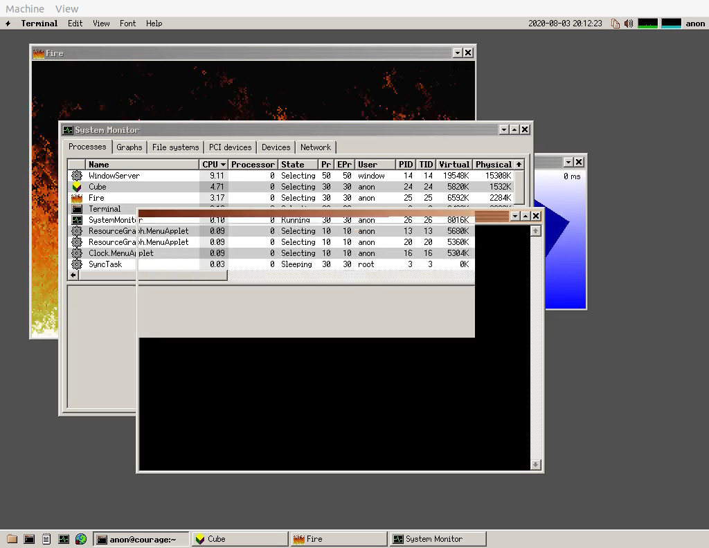
Task: Open the Machine menu in the top bar
Action: (24, 8)
